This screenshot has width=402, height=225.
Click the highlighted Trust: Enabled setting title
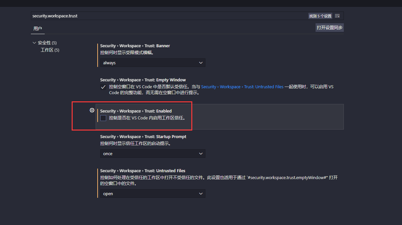(x=136, y=111)
